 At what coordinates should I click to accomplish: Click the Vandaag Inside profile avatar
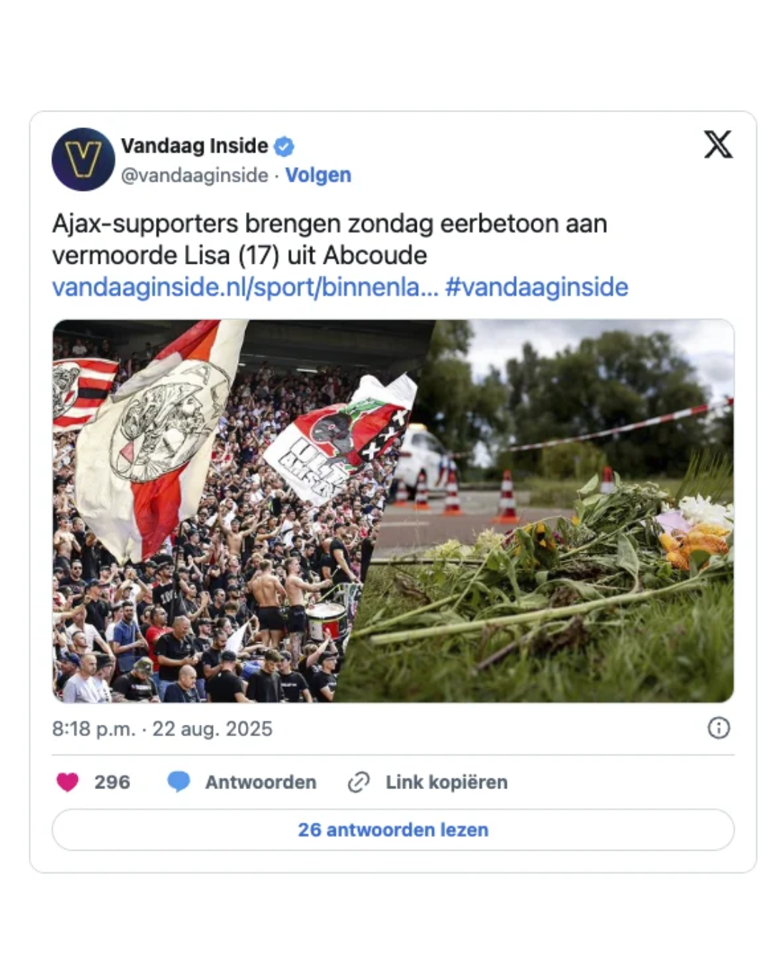(x=83, y=159)
